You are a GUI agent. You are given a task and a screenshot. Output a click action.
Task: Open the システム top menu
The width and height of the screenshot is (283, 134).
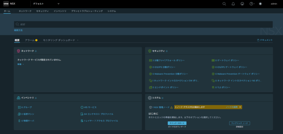tap(112, 11)
